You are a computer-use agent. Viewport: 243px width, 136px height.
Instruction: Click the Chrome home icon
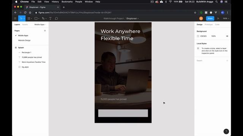(30, 12)
